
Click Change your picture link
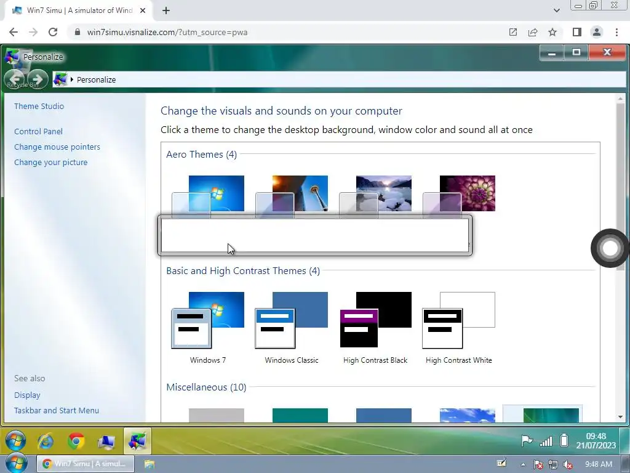coord(50,162)
